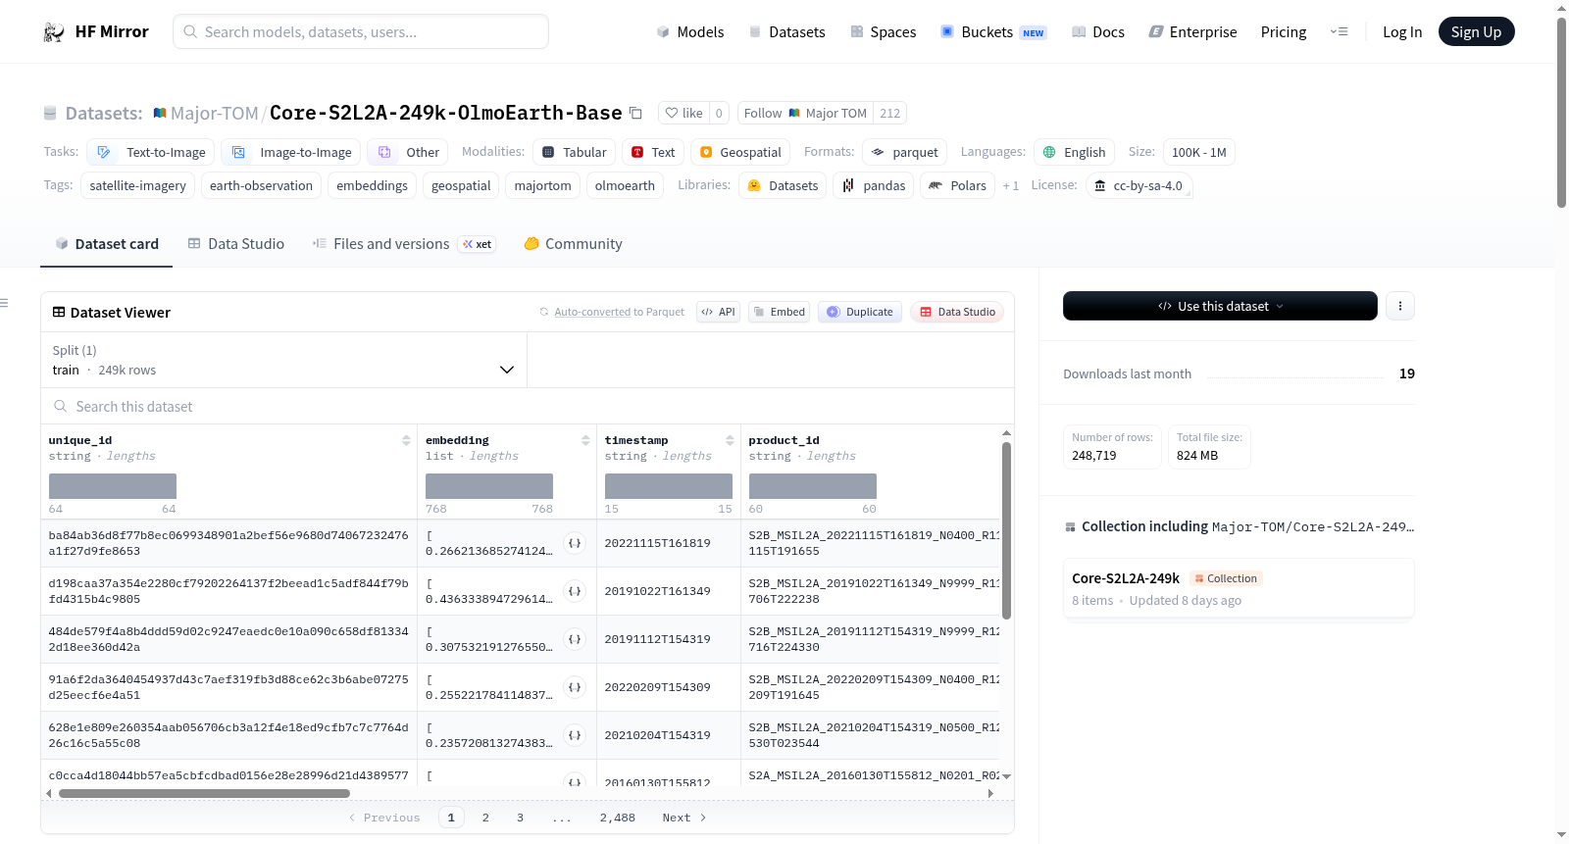Sort the timestamp column
Screen dimensions: 1569x844
(x=730, y=440)
